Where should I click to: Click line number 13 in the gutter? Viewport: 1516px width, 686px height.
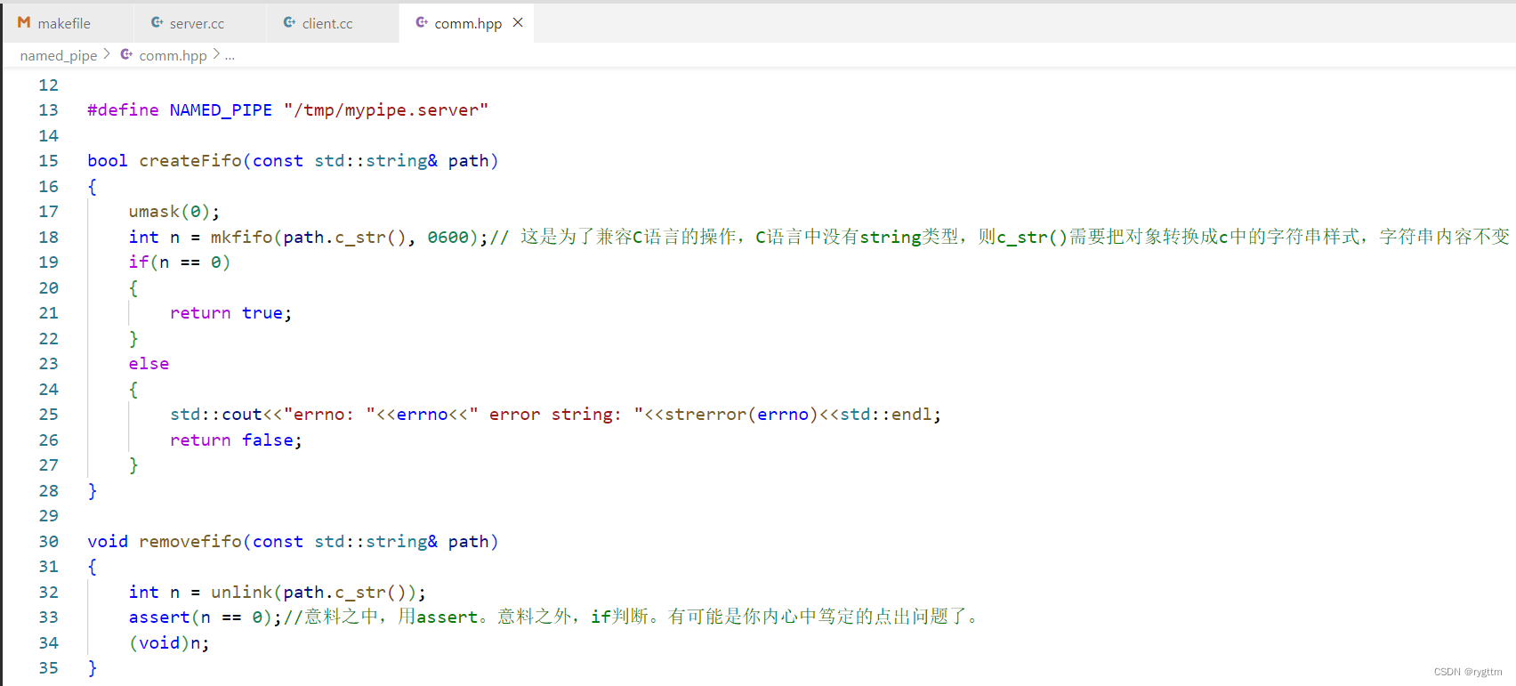48,110
